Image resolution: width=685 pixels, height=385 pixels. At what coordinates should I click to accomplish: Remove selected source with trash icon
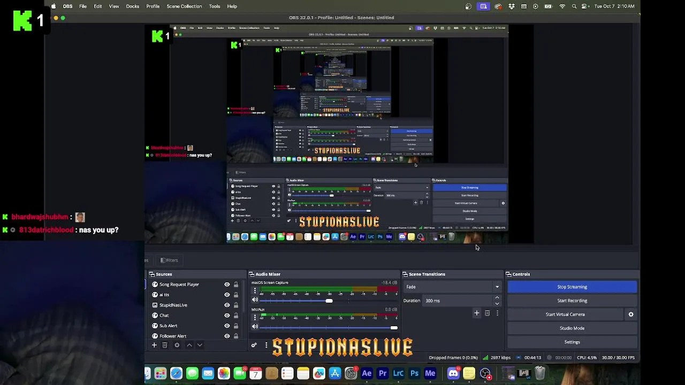pos(165,345)
